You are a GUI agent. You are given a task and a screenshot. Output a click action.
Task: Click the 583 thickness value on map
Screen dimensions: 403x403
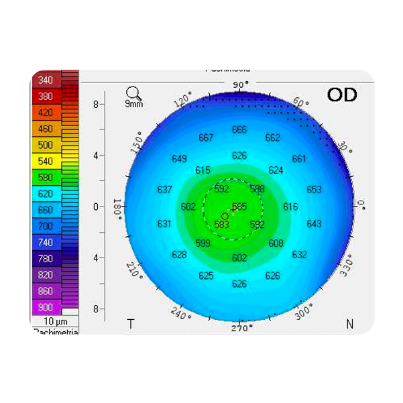[x=222, y=225]
